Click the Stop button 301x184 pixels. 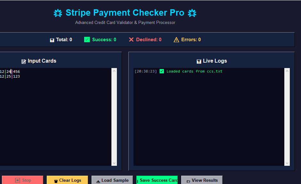click(x=22, y=180)
